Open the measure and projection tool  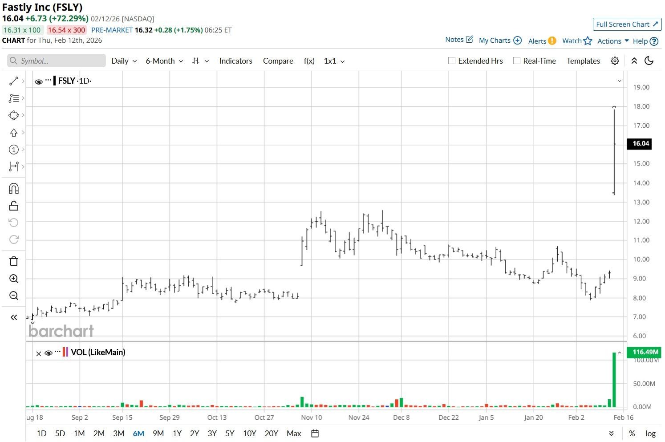tap(13, 166)
